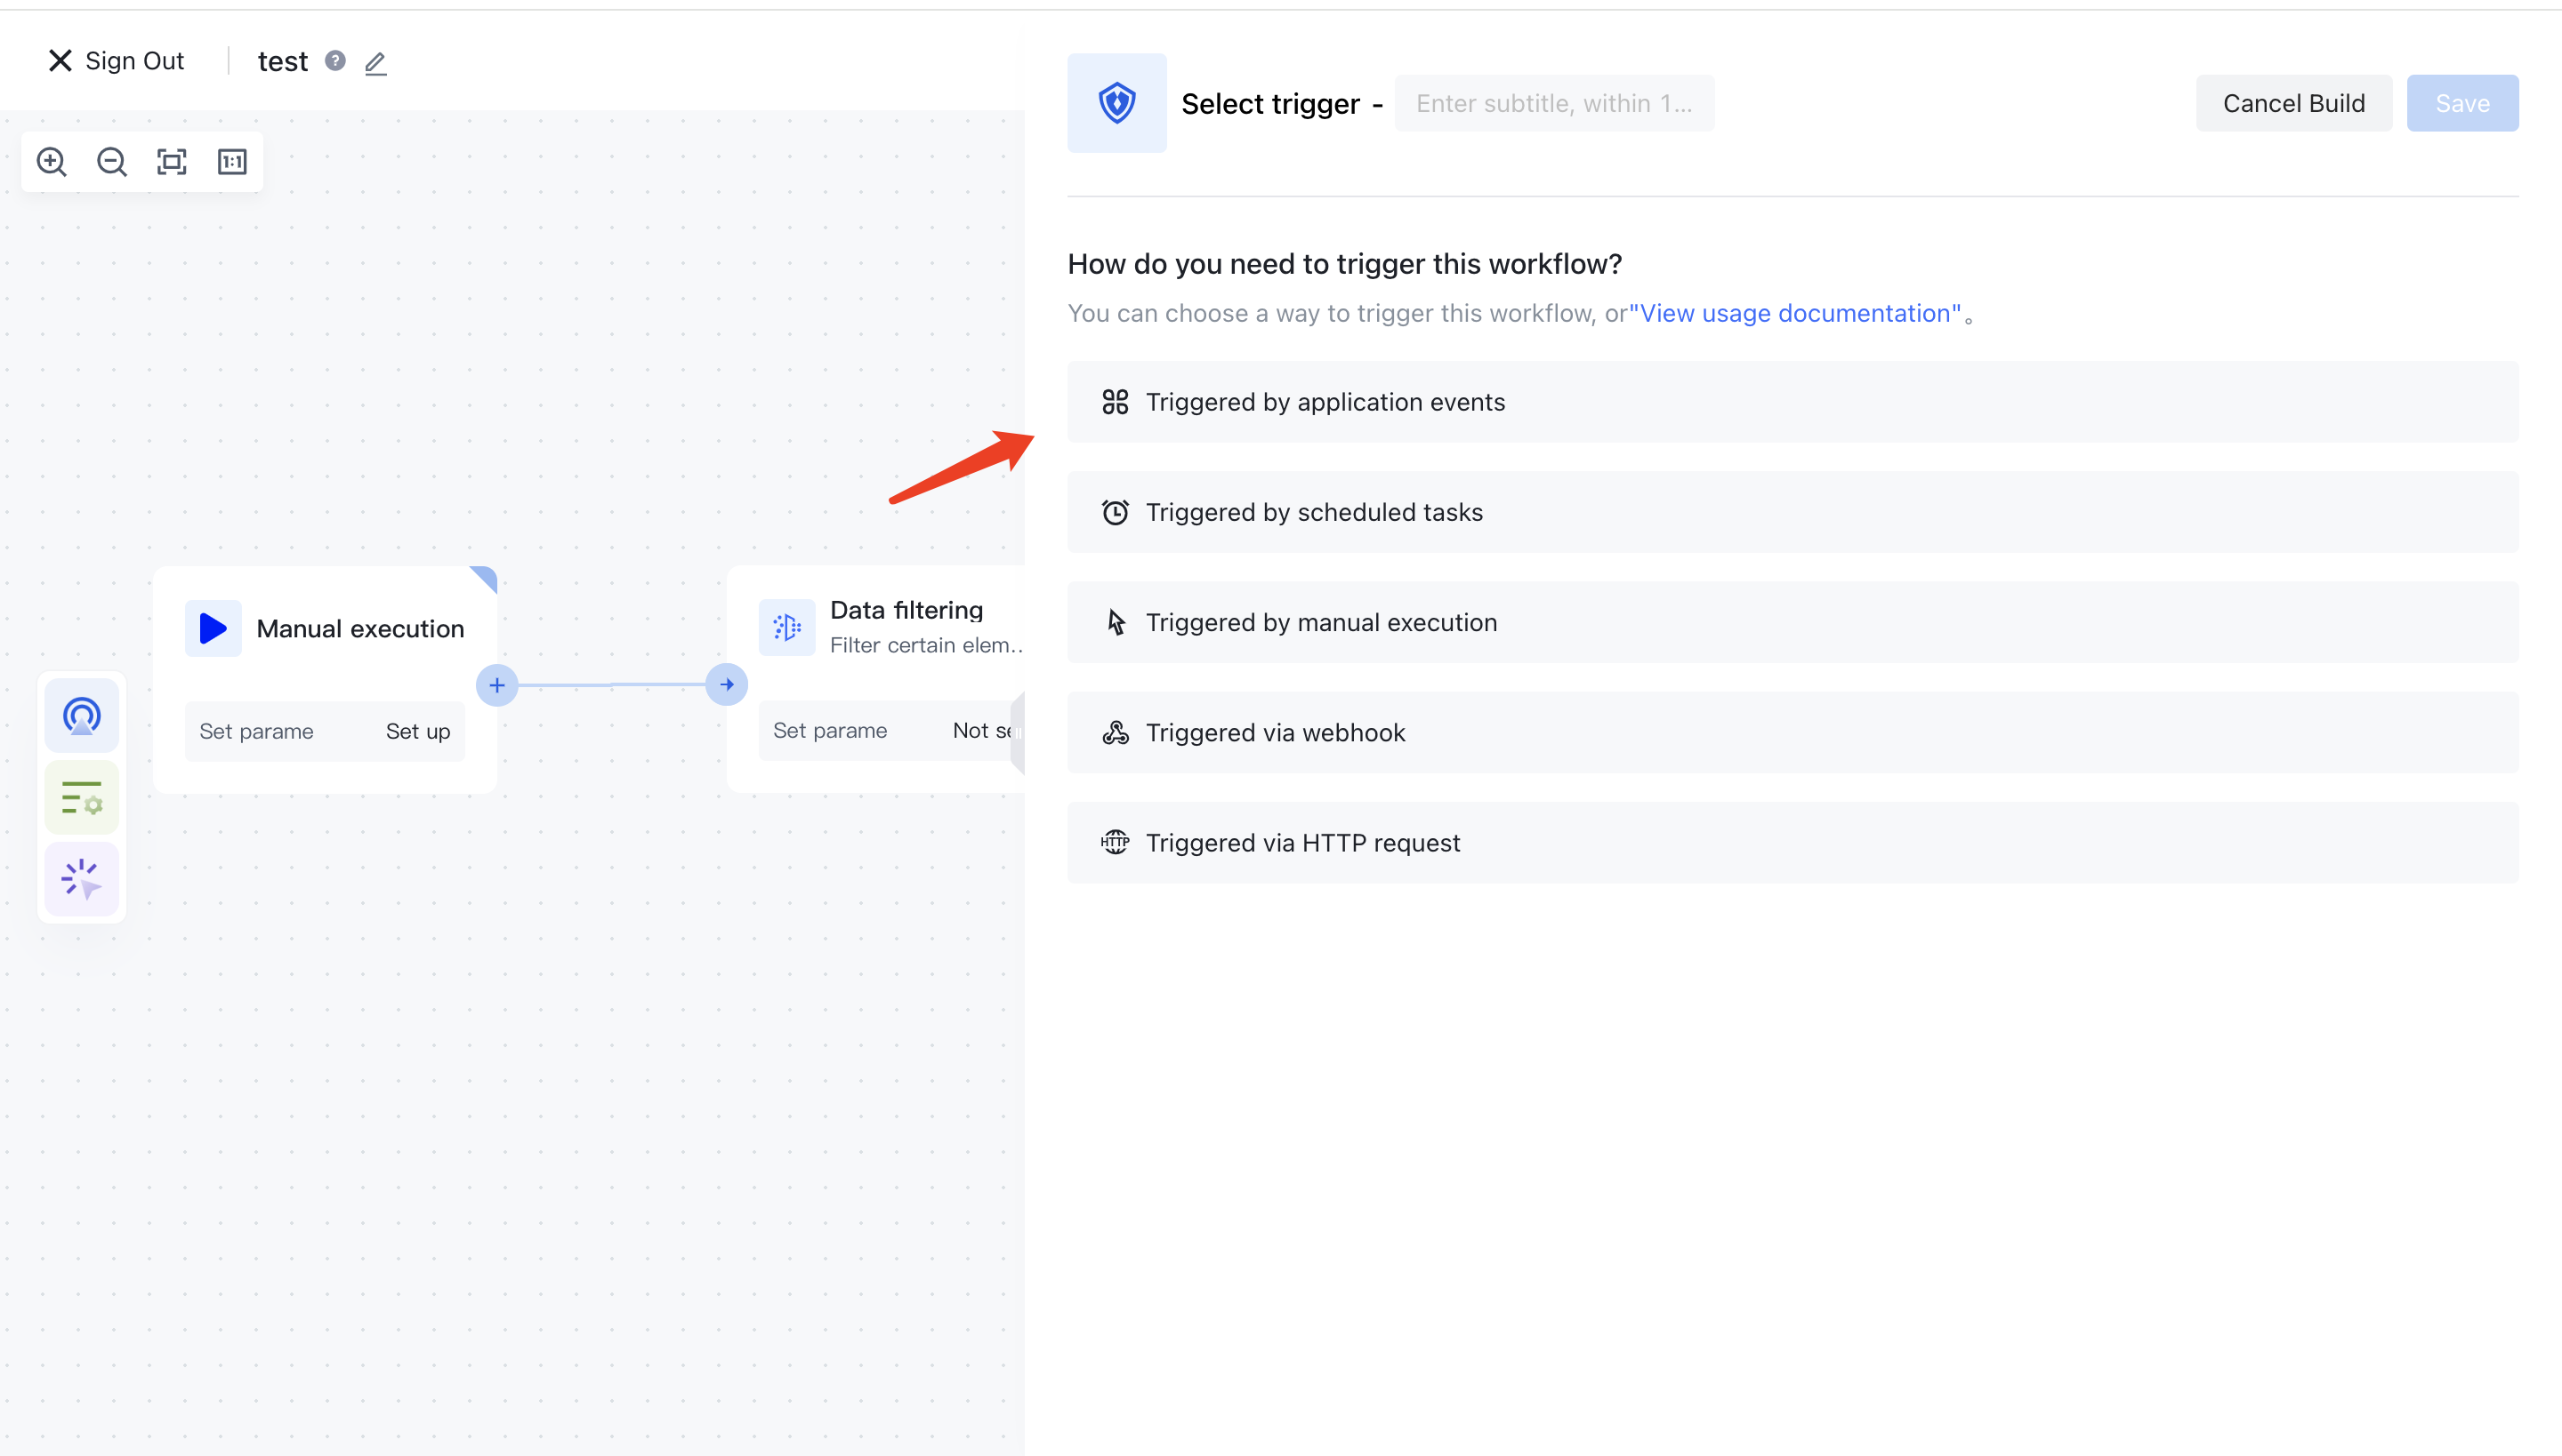2562x1456 pixels.
Task: Click the zoom out canvas icon
Action: coord(111,162)
